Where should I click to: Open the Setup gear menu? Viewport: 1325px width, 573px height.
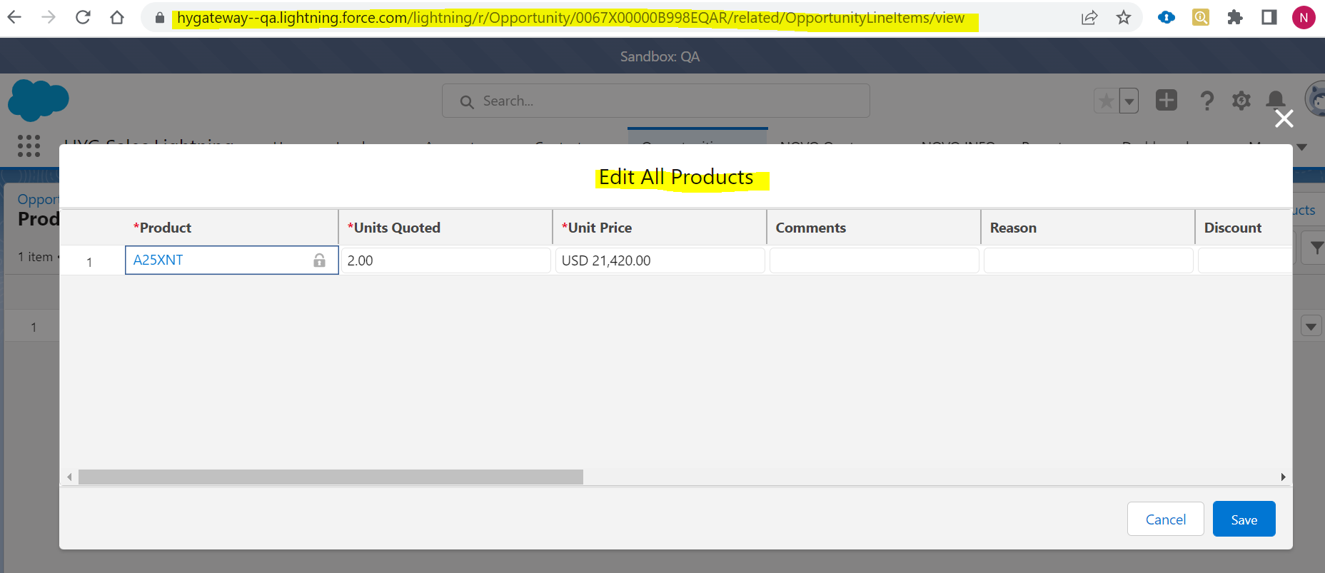1241,101
